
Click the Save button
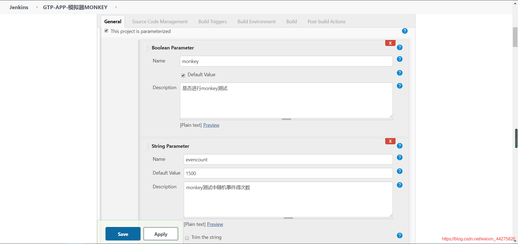(x=123, y=234)
